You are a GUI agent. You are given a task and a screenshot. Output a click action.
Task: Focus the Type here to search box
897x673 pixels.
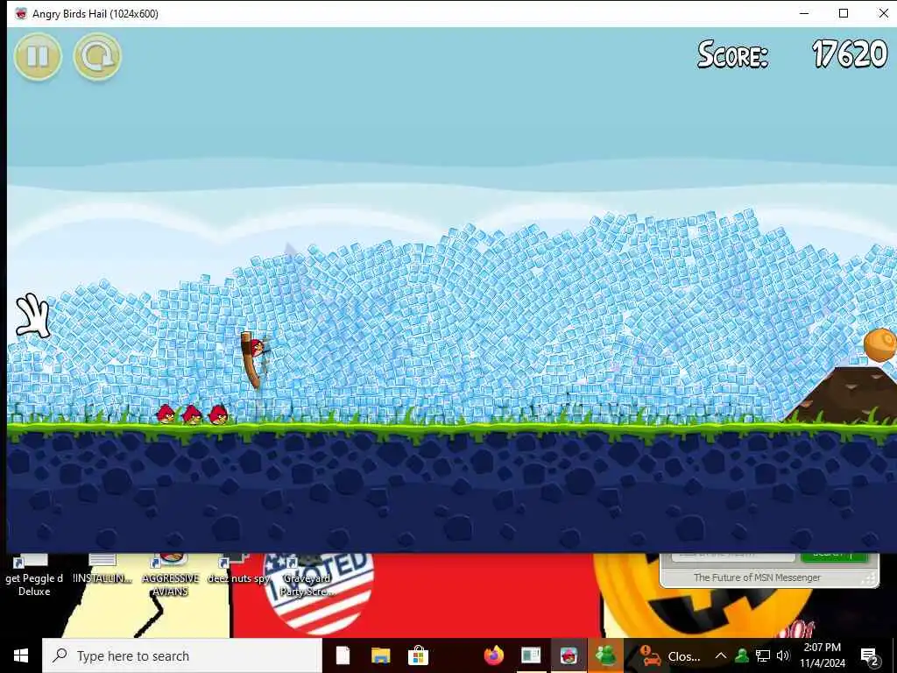click(182, 655)
